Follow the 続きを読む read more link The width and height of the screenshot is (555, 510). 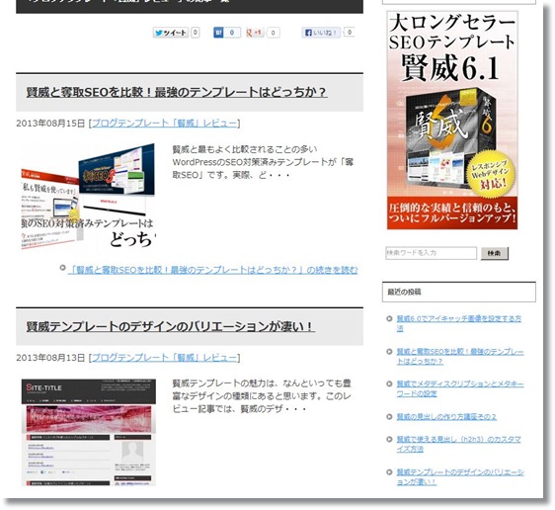pos(212,270)
